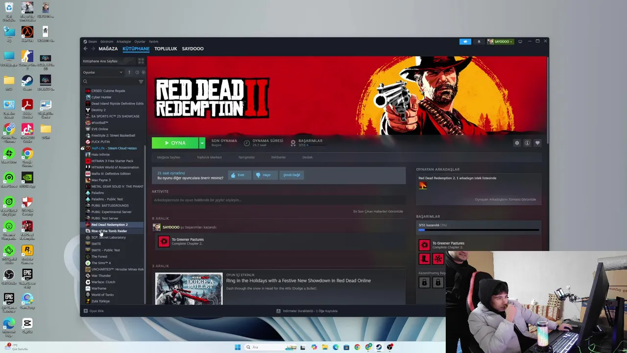The image size is (627, 353).
Task: Open the Steam announcements megaphone icon
Action: pyautogui.click(x=465, y=42)
